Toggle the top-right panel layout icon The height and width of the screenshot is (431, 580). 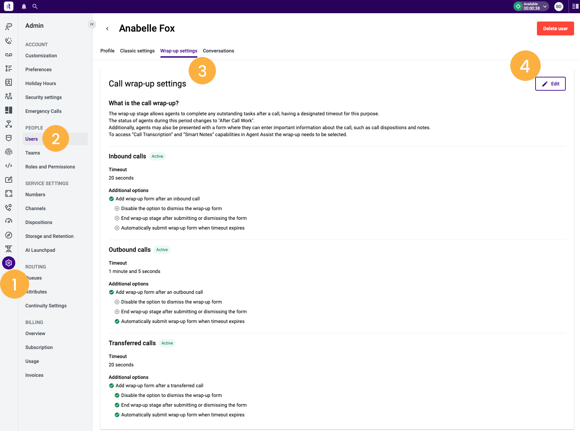click(x=575, y=6)
